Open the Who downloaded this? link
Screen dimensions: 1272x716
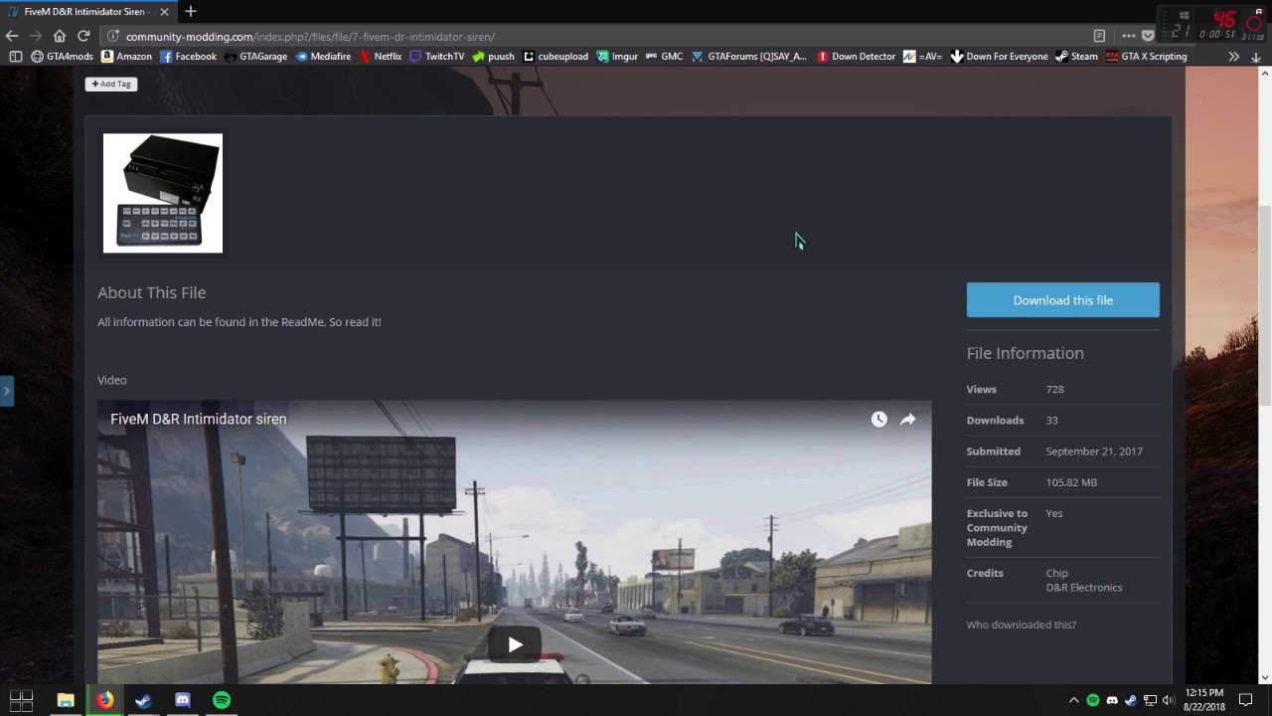coord(1021,625)
